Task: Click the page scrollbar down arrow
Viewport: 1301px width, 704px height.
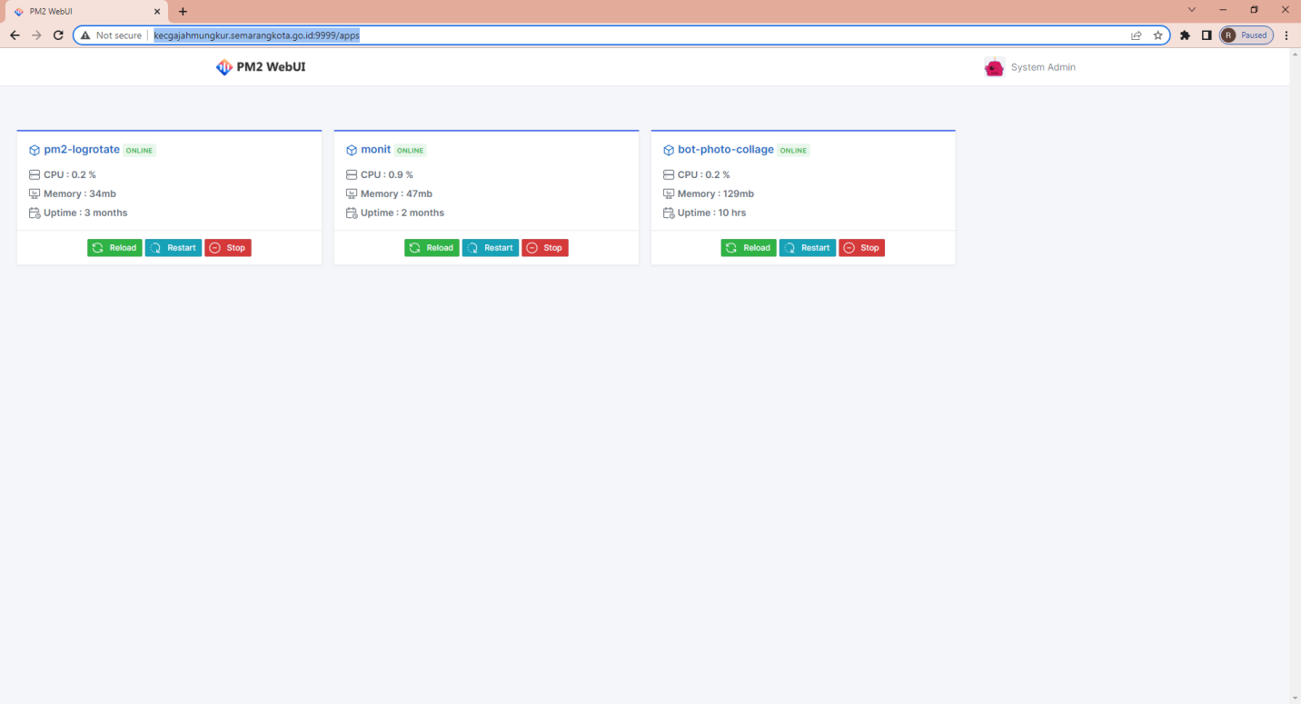Action: [1295, 698]
